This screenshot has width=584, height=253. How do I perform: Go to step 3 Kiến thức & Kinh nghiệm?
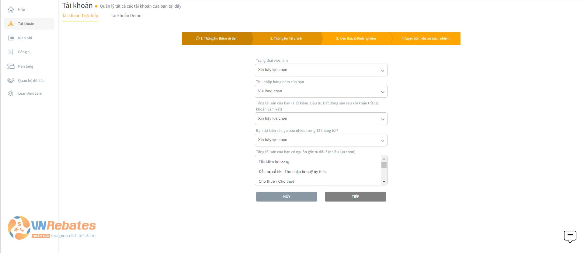(x=356, y=39)
